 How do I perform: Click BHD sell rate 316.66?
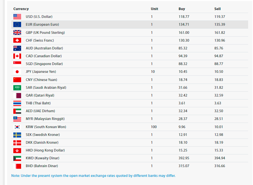pyautogui.click(x=220, y=166)
